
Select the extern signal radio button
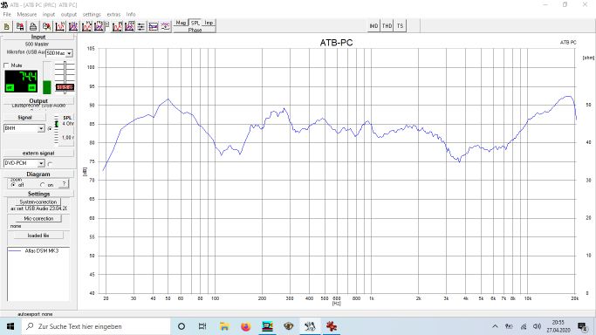[50, 163]
